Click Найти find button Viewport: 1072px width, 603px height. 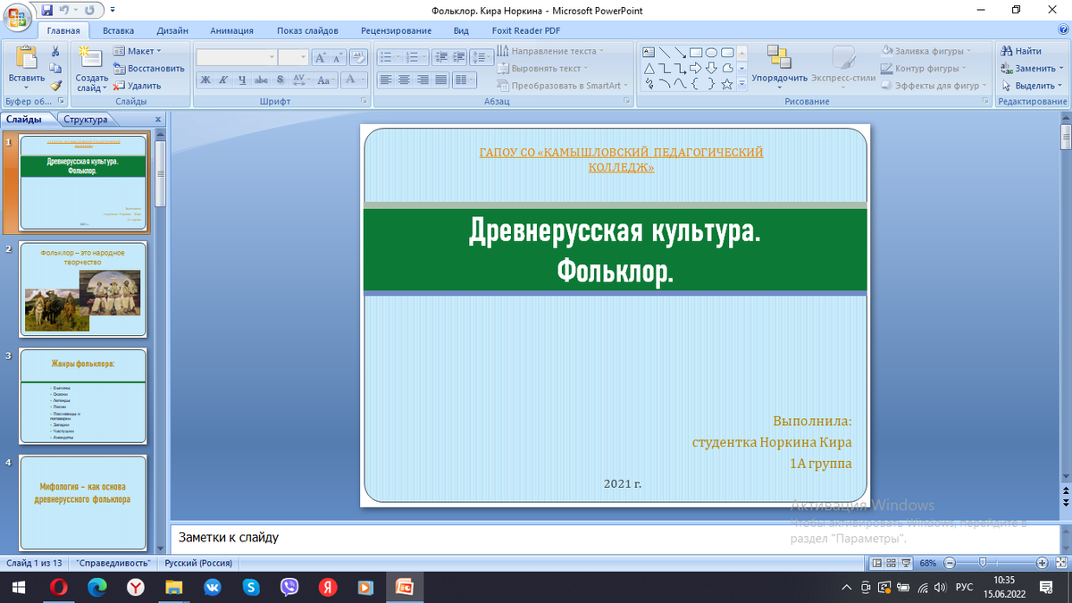click(x=1022, y=51)
